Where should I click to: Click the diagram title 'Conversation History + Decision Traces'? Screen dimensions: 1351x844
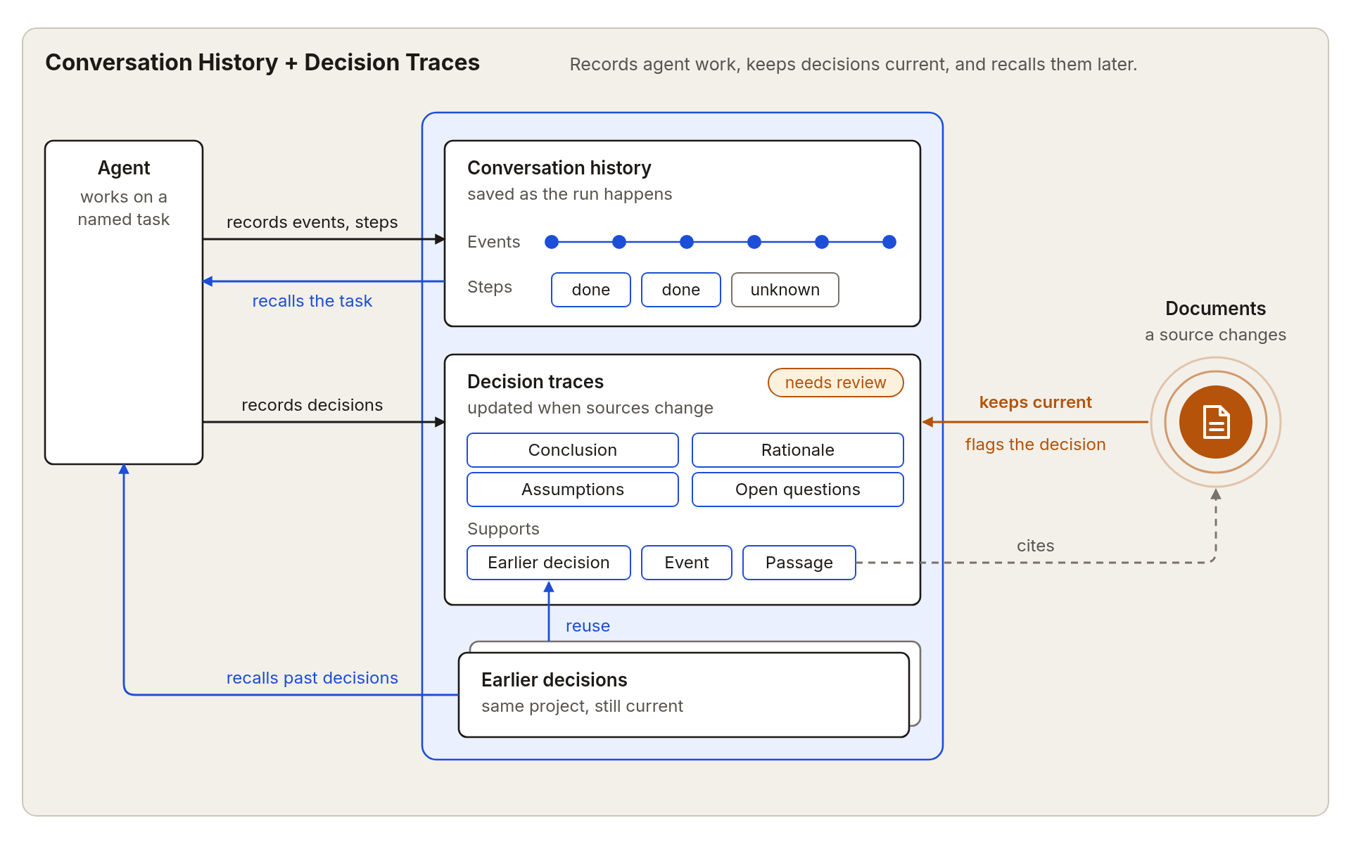pos(262,63)
